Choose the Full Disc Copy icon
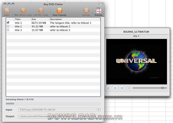The height and width of the screenshot is (123, 173). click(41, 10)
